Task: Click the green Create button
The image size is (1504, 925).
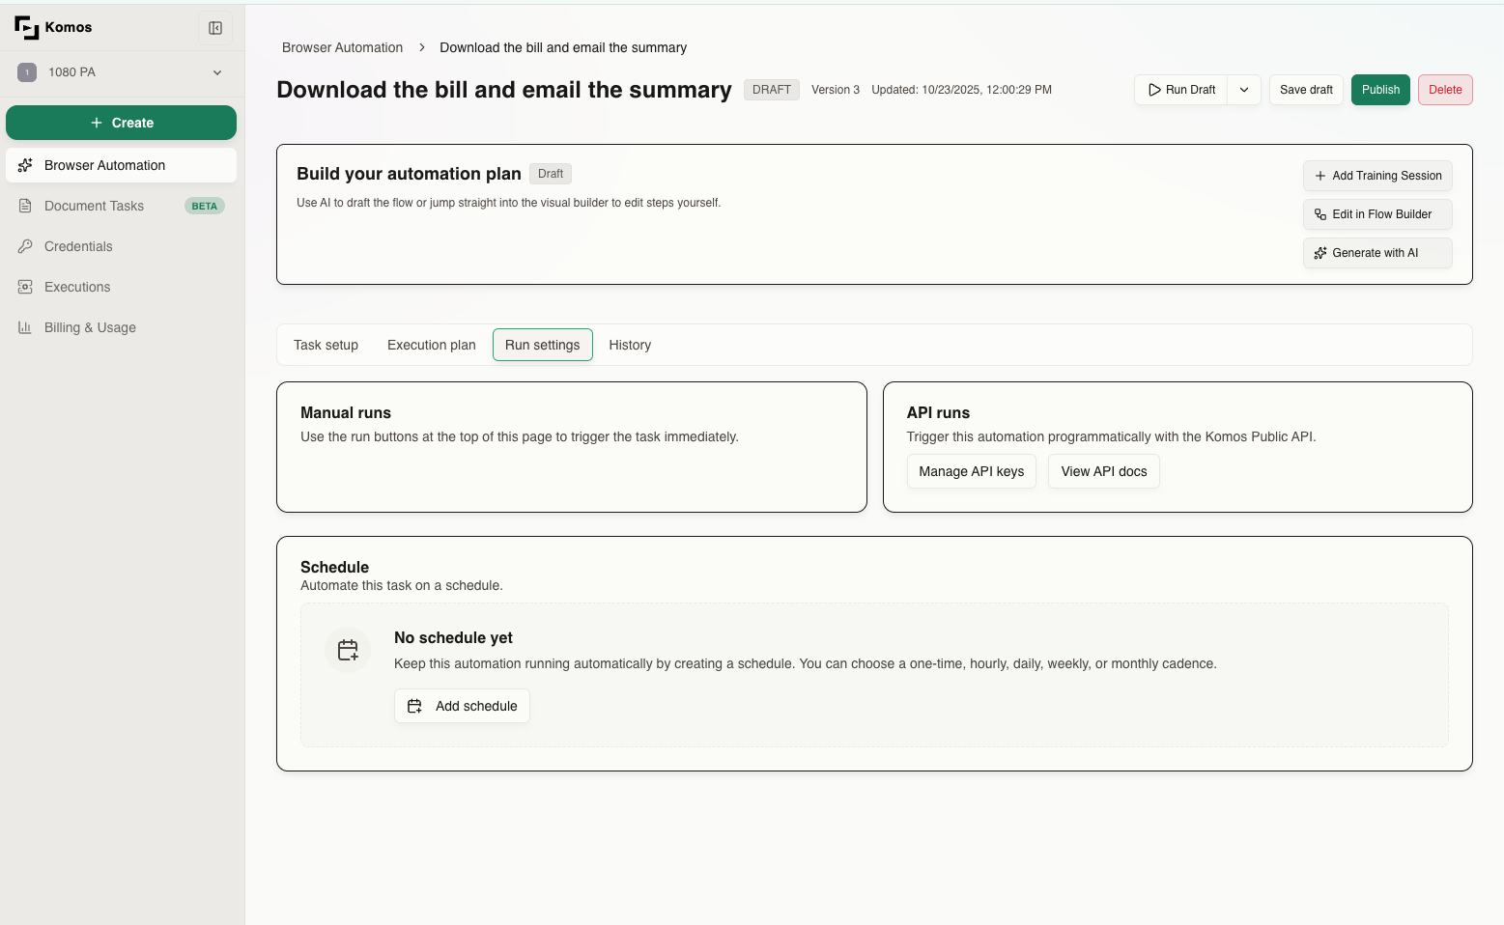Action: pos(121,123)
